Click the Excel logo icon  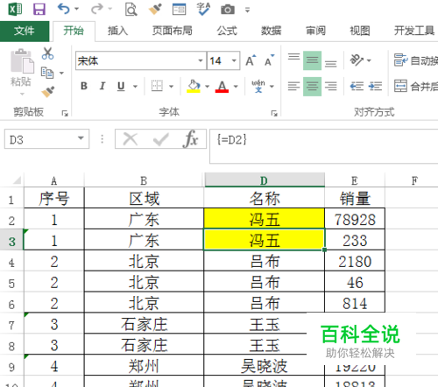(15, 9)
